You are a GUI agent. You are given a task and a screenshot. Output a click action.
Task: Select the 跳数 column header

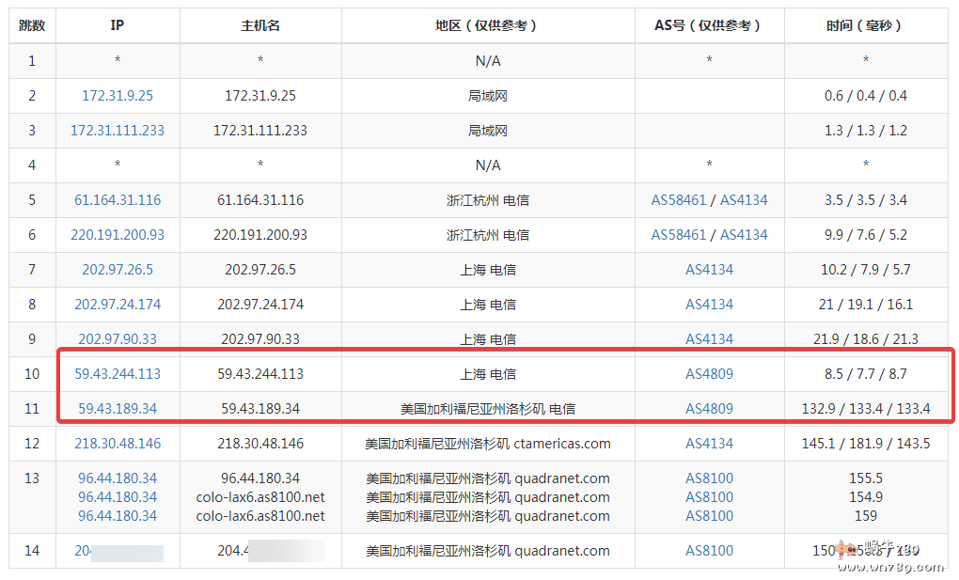point(32,25)
